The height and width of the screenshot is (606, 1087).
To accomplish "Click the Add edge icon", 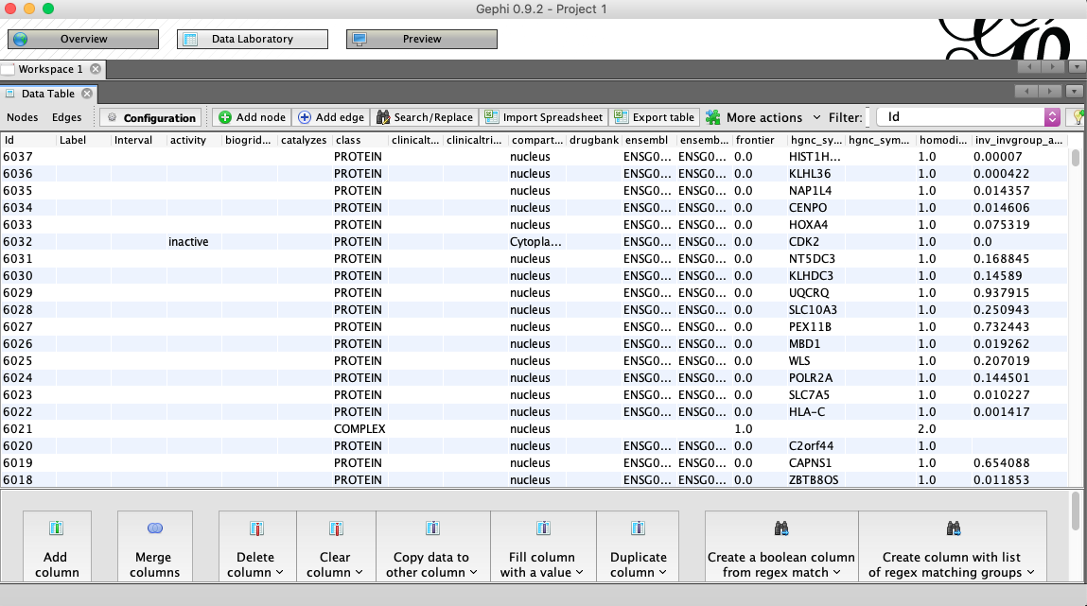I will pos(330,117).
